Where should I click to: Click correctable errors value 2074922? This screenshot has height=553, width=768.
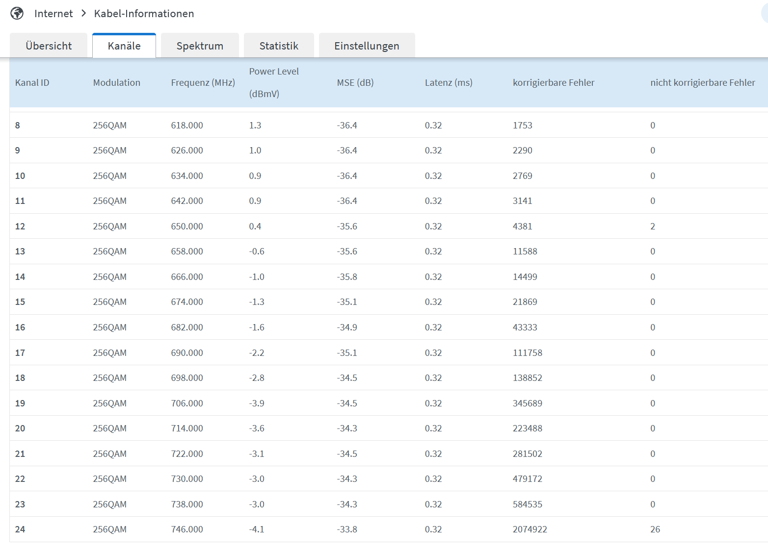[530, 529]
